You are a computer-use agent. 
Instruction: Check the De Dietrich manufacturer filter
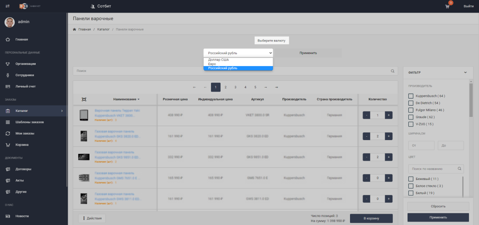pos(411,103)
